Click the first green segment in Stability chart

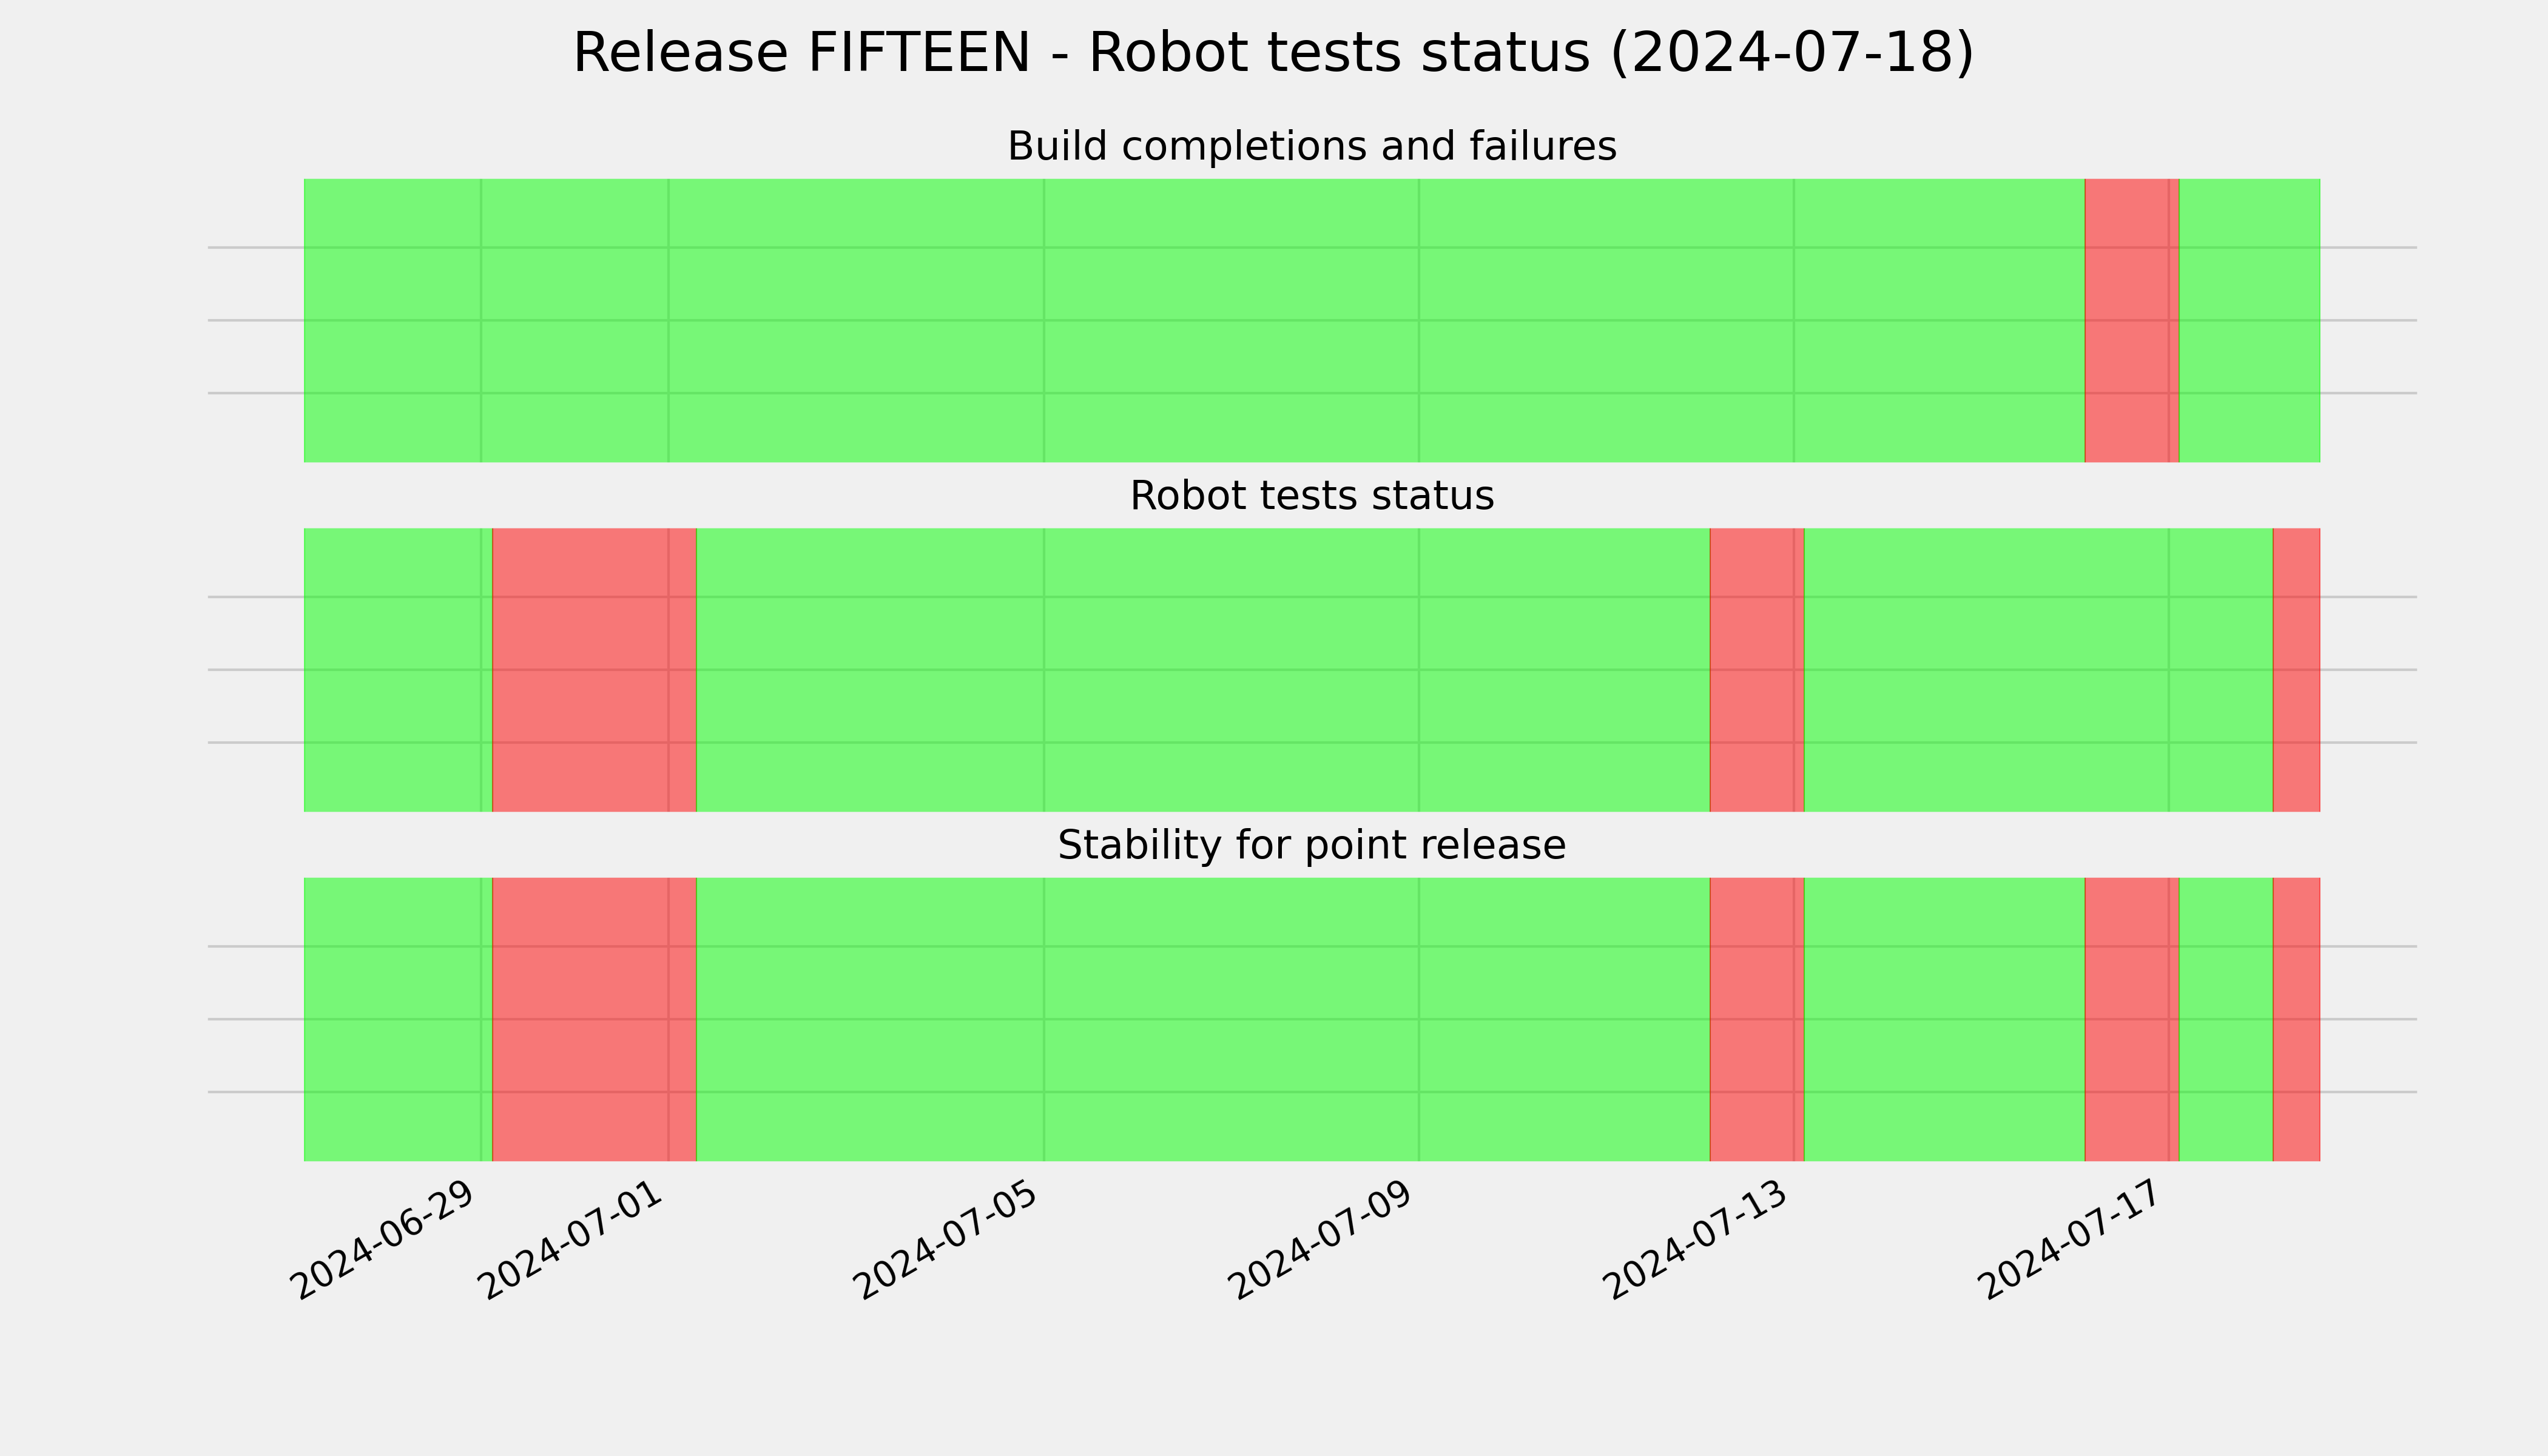tap(398, 1019)
